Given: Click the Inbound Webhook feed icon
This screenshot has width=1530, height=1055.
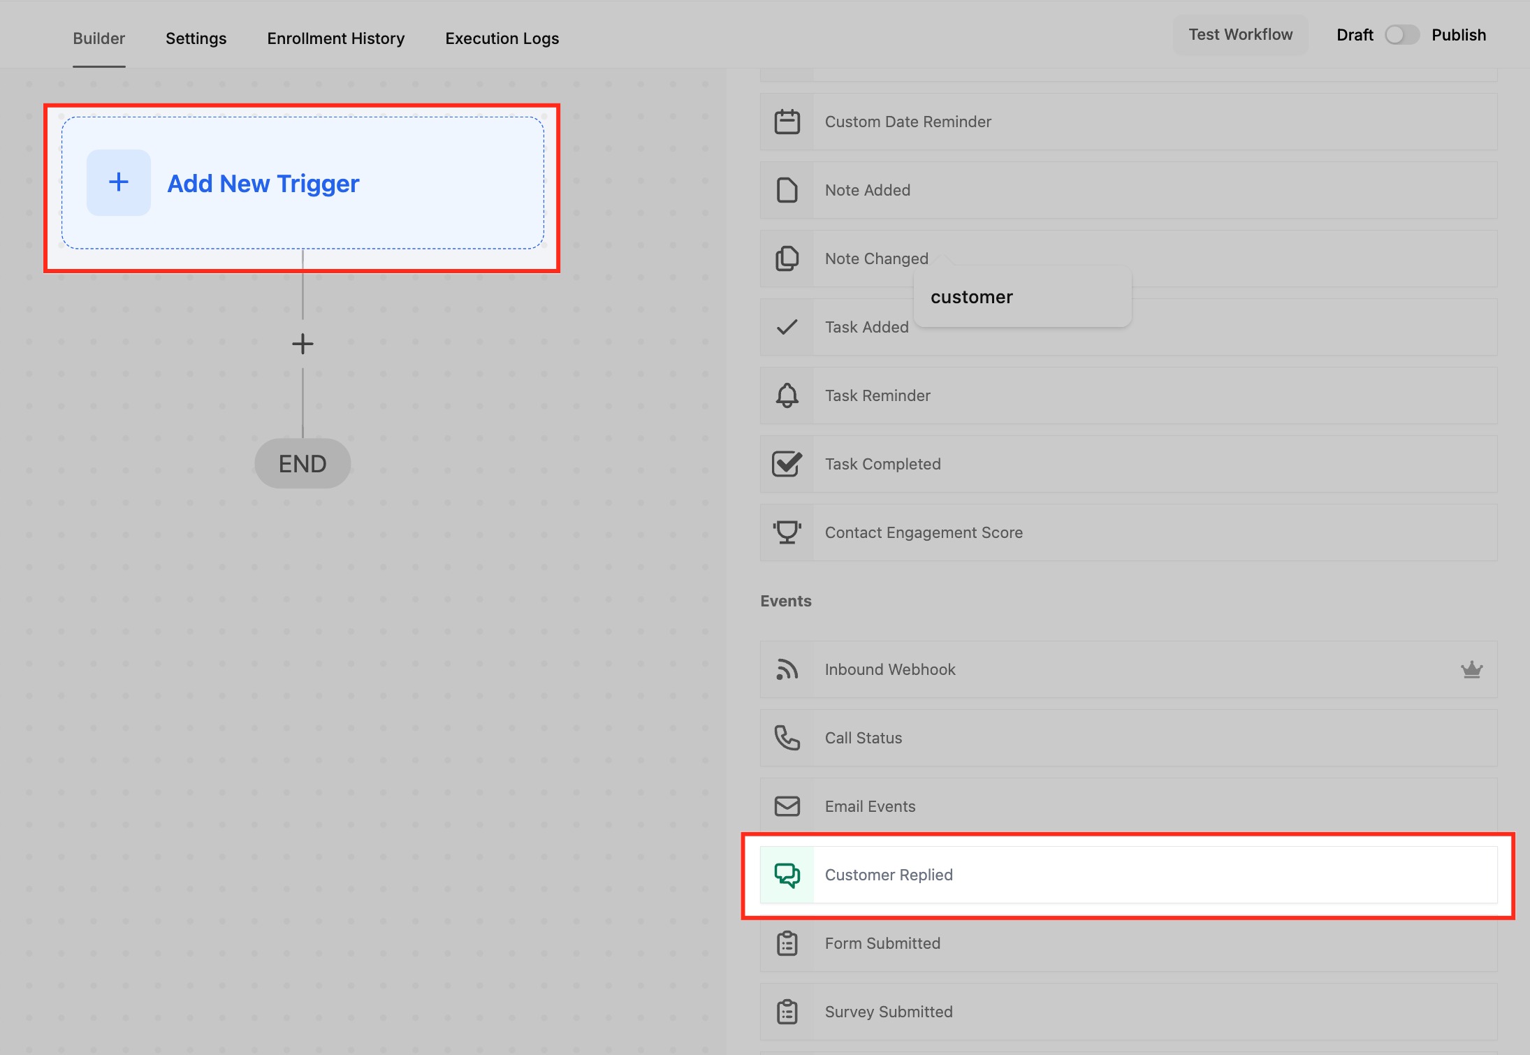Looking at the screenshot, I should pos(787,669).
